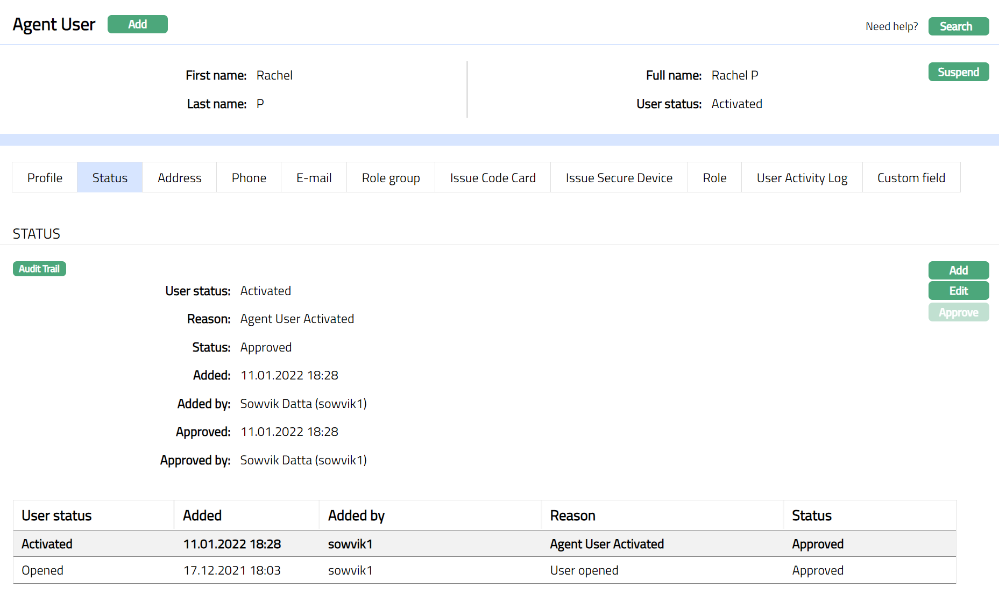Go to the Custom field tab
This screenshot has height=595, width=999.
[x=911, y=178]
